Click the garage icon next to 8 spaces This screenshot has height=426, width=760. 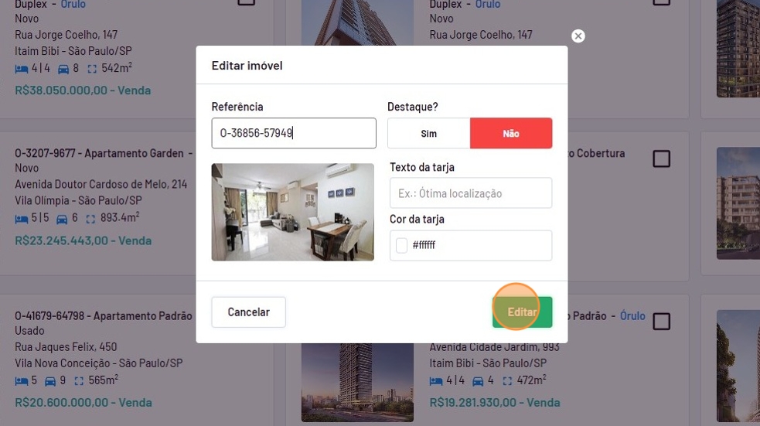(x=63, y=69)
